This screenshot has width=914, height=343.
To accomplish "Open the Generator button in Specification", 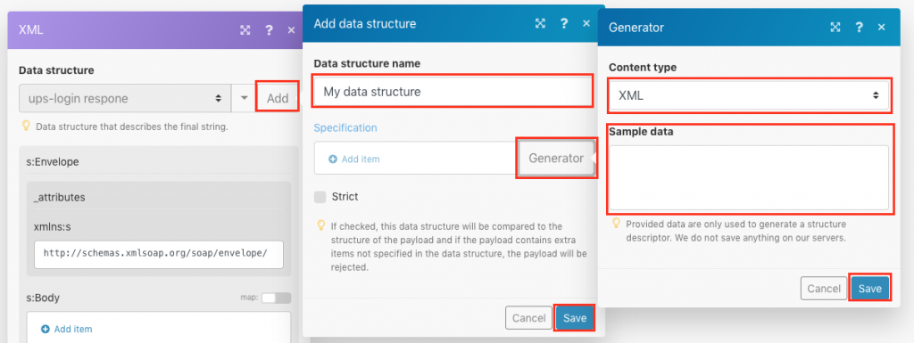I will (556, 158).
